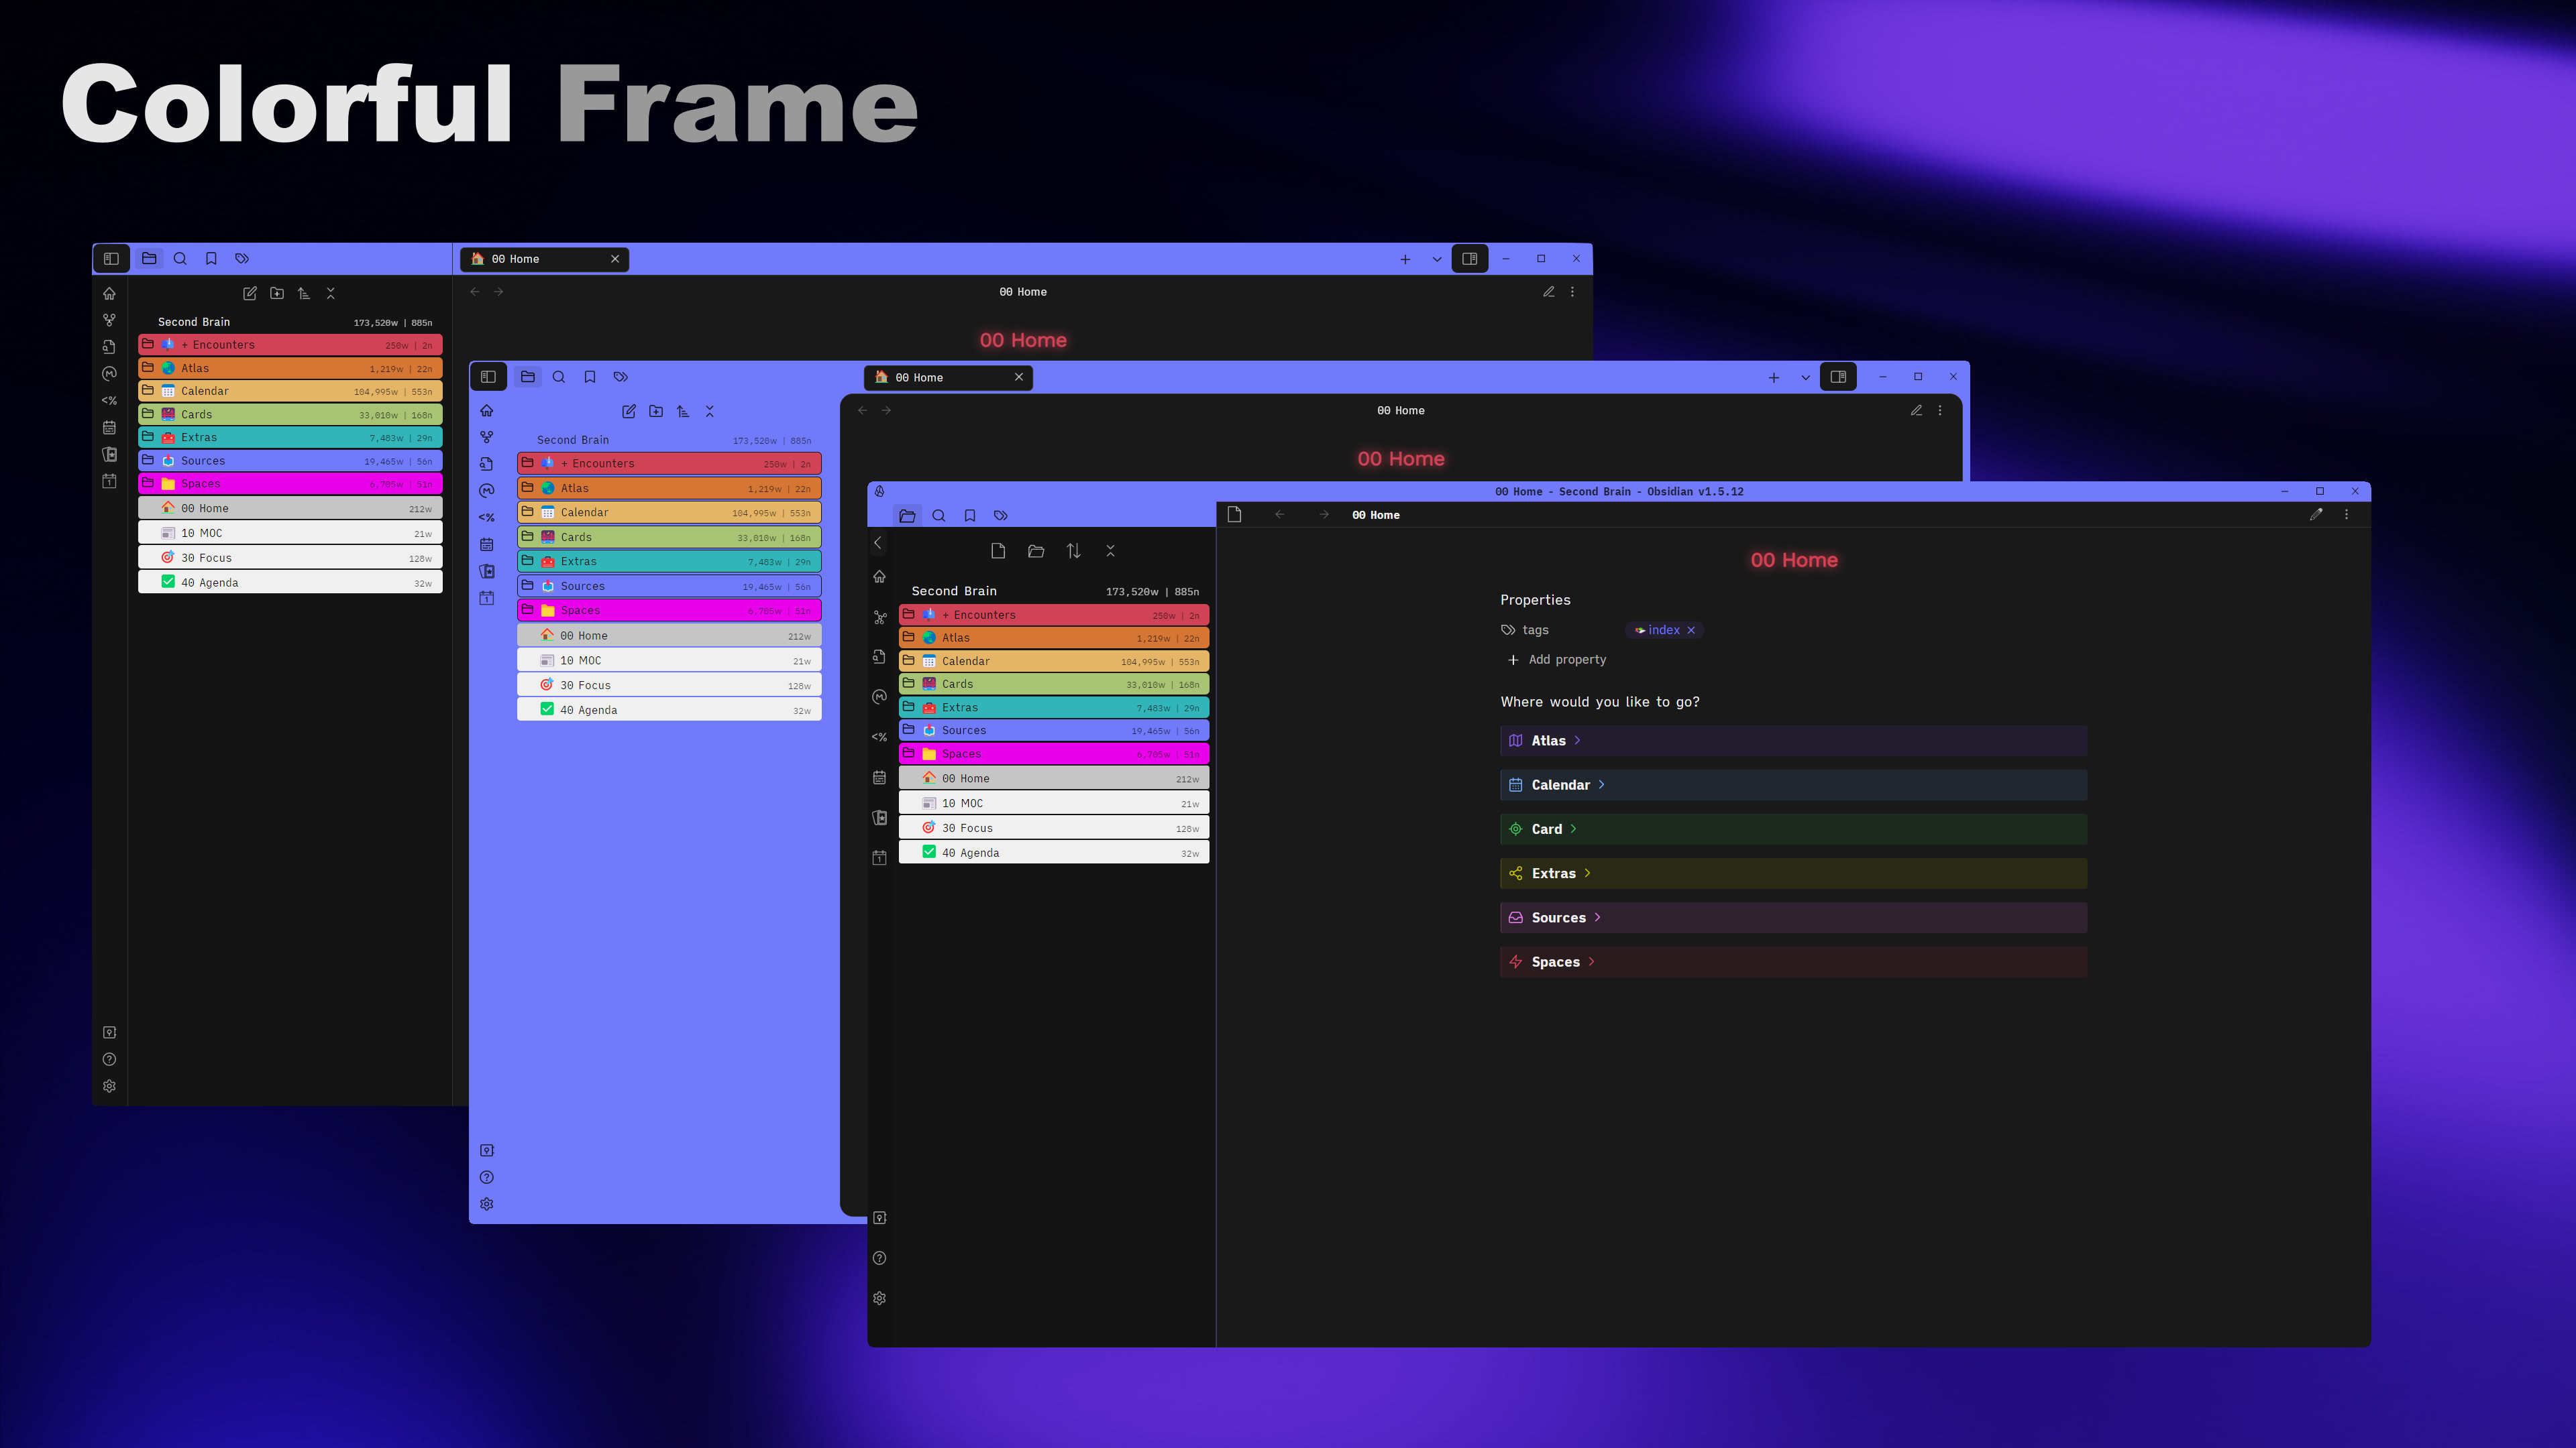Create new note in back window
The image size is (2576, 1448).
[x=250, y=293]
